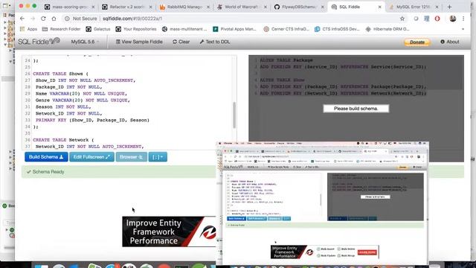Click the 'ALTER TABLE Package' query line
Image resolution: width=476 pixels, height=268 pixels.
coord(286,60)
